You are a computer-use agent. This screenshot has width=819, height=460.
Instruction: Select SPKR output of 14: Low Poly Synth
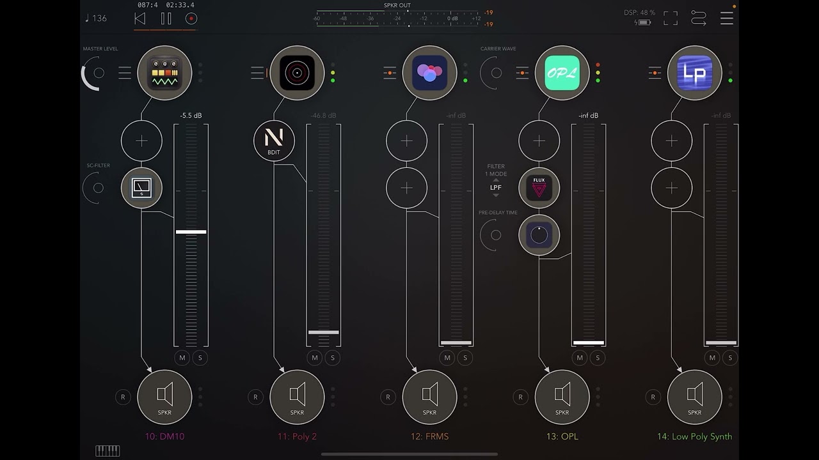click(694, 397)
